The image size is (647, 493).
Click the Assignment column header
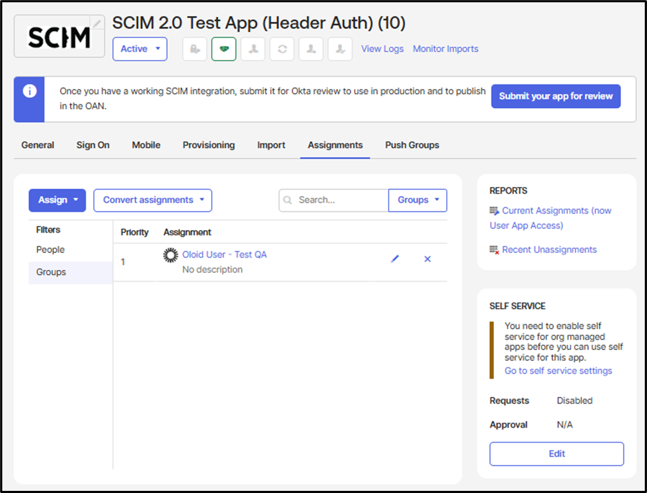[188, 232]
